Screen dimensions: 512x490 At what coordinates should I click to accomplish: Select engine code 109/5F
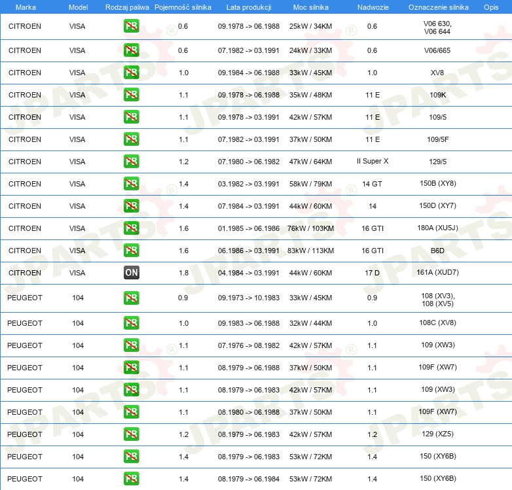click(438, 139)
